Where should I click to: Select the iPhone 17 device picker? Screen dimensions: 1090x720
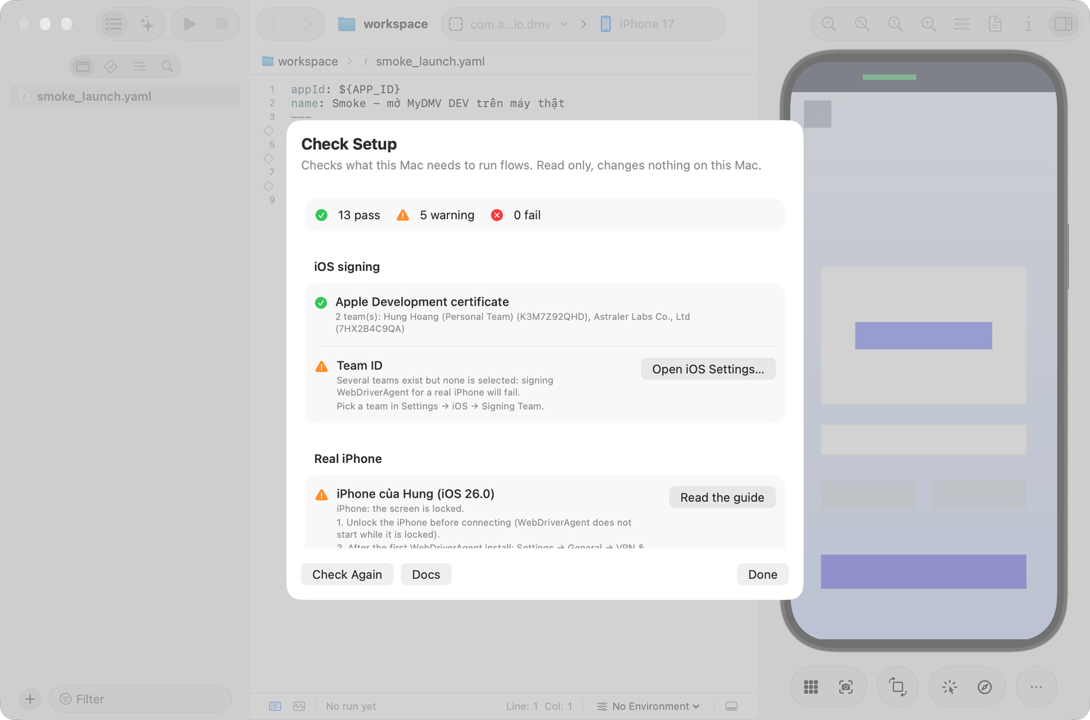coord(638,24)
